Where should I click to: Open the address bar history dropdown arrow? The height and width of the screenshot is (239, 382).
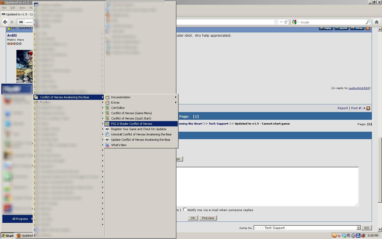(281, 22)
